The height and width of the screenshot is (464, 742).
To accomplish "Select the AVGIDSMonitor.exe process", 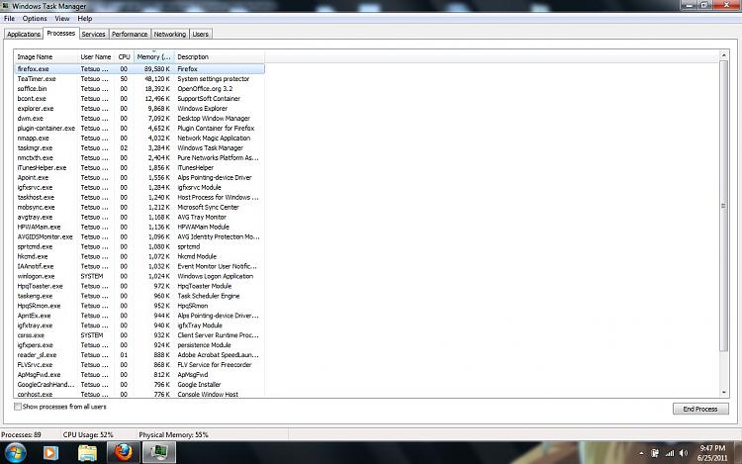I will pos(139,236).
